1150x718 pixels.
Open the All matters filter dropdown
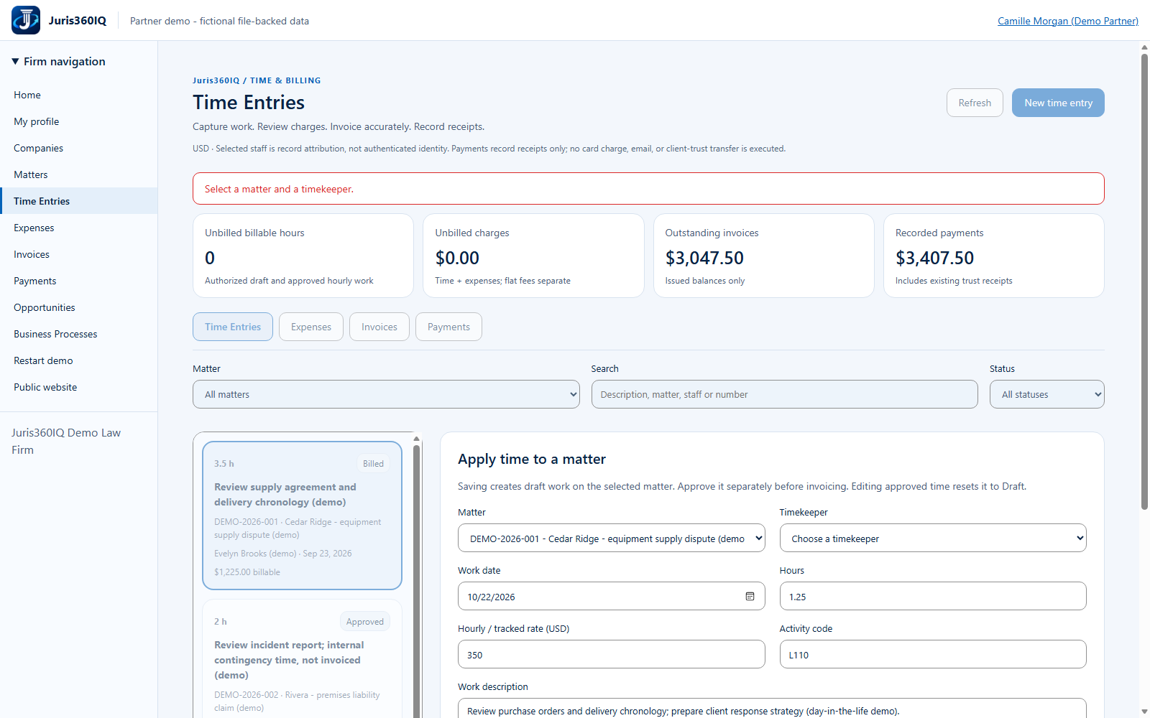[x=386, y=394]
